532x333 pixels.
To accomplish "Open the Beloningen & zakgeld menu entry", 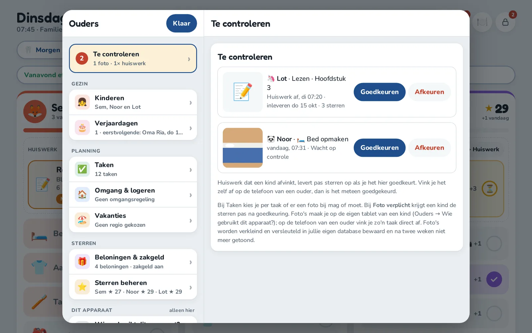I will pyautogui.click(x=133, y=262).
